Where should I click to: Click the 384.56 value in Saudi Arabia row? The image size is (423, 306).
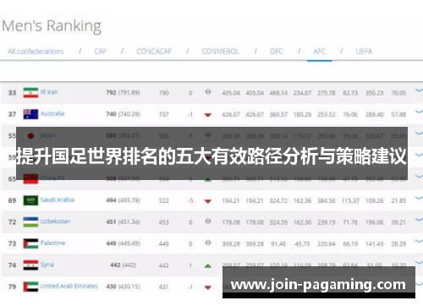(327, 200)
